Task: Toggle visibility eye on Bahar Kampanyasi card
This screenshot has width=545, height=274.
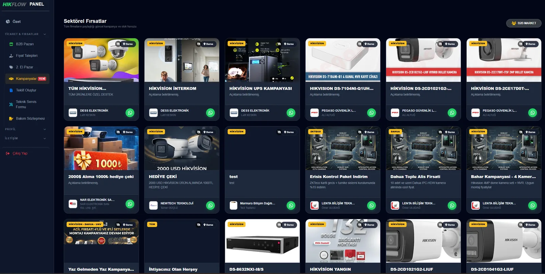Action: pos(521,132)
